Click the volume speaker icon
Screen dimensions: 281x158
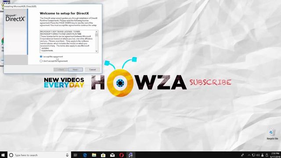(x=258, y=155)
